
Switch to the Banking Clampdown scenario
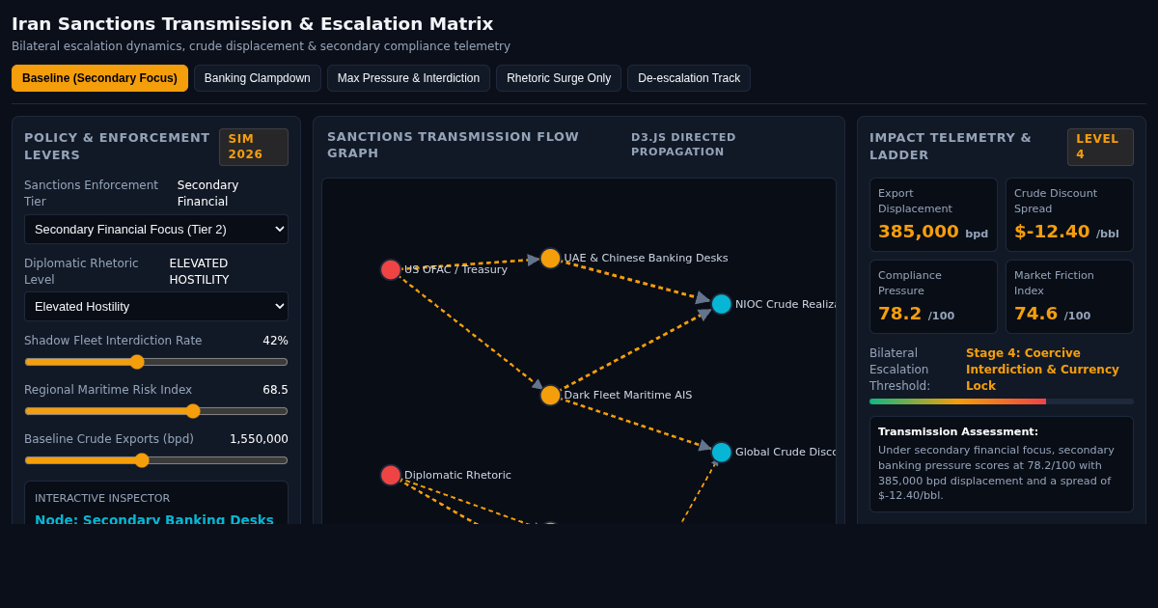pos(258,78)
